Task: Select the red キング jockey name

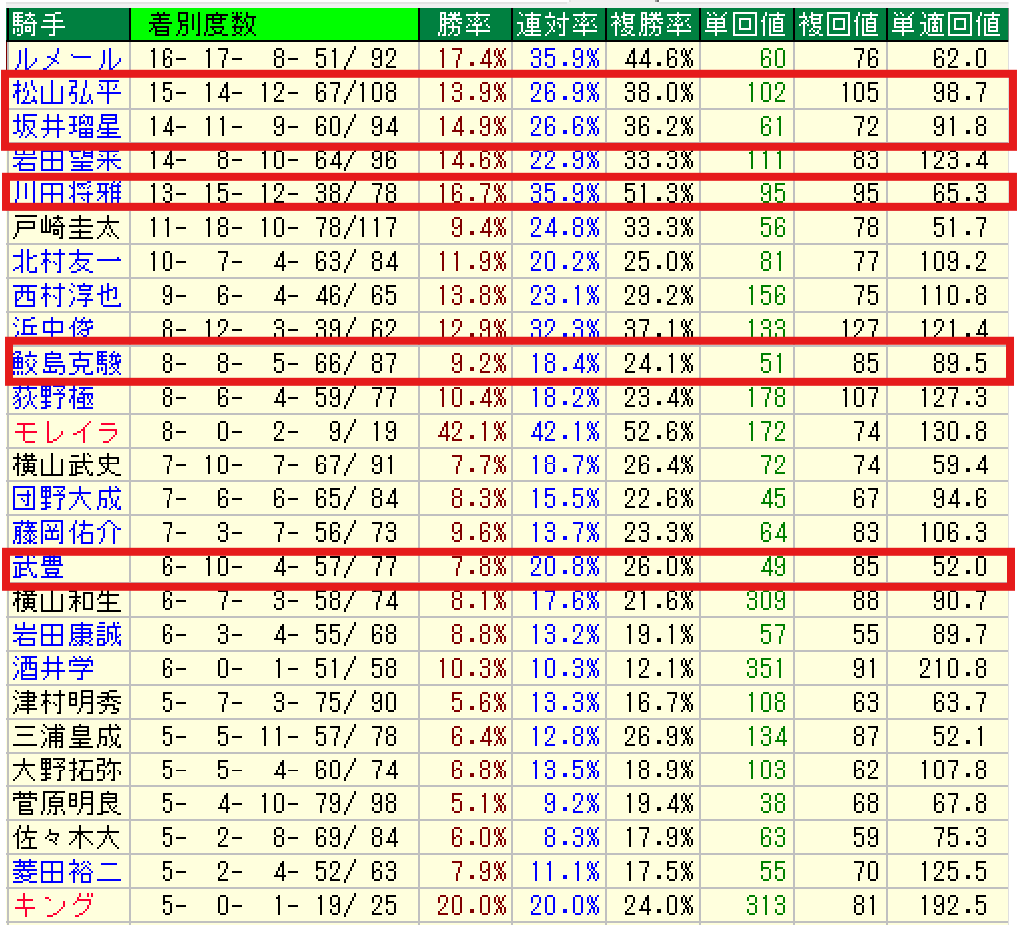Action: (x=53, y=905)
